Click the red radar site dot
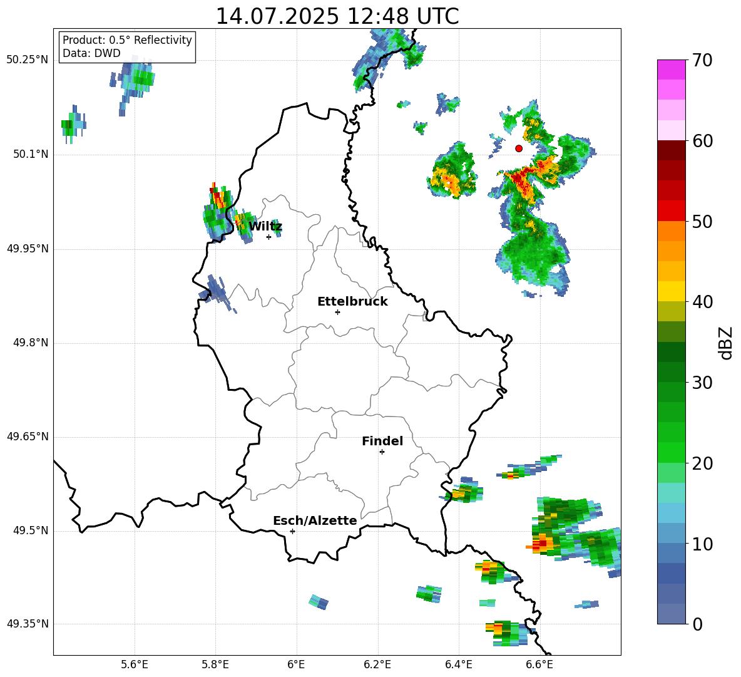 tap(519, 148)
